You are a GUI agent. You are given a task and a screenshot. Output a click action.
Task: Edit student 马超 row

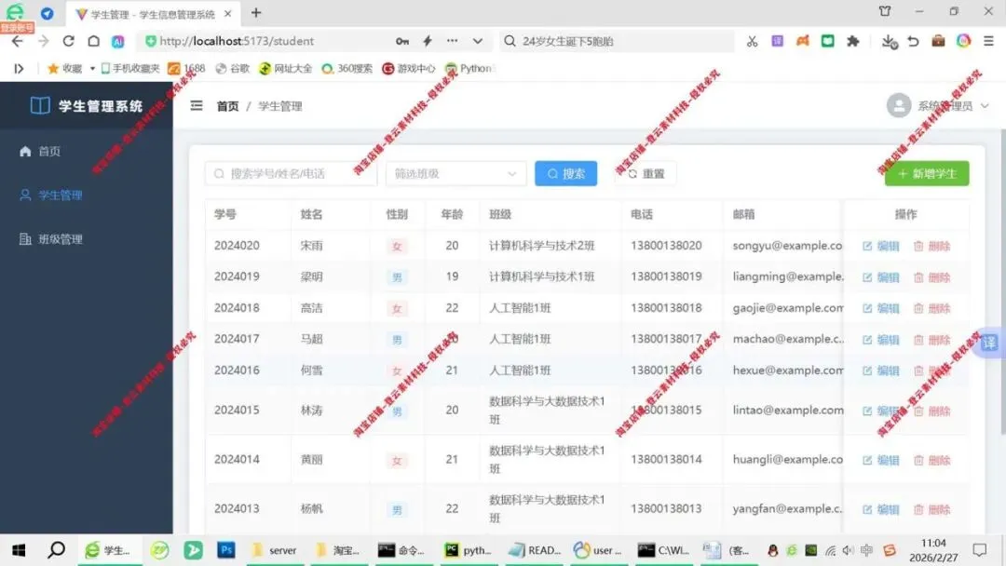881,340
